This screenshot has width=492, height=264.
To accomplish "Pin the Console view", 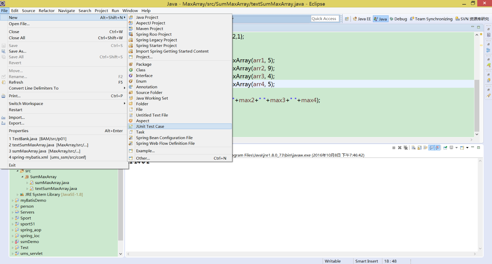I will (445, 148).
